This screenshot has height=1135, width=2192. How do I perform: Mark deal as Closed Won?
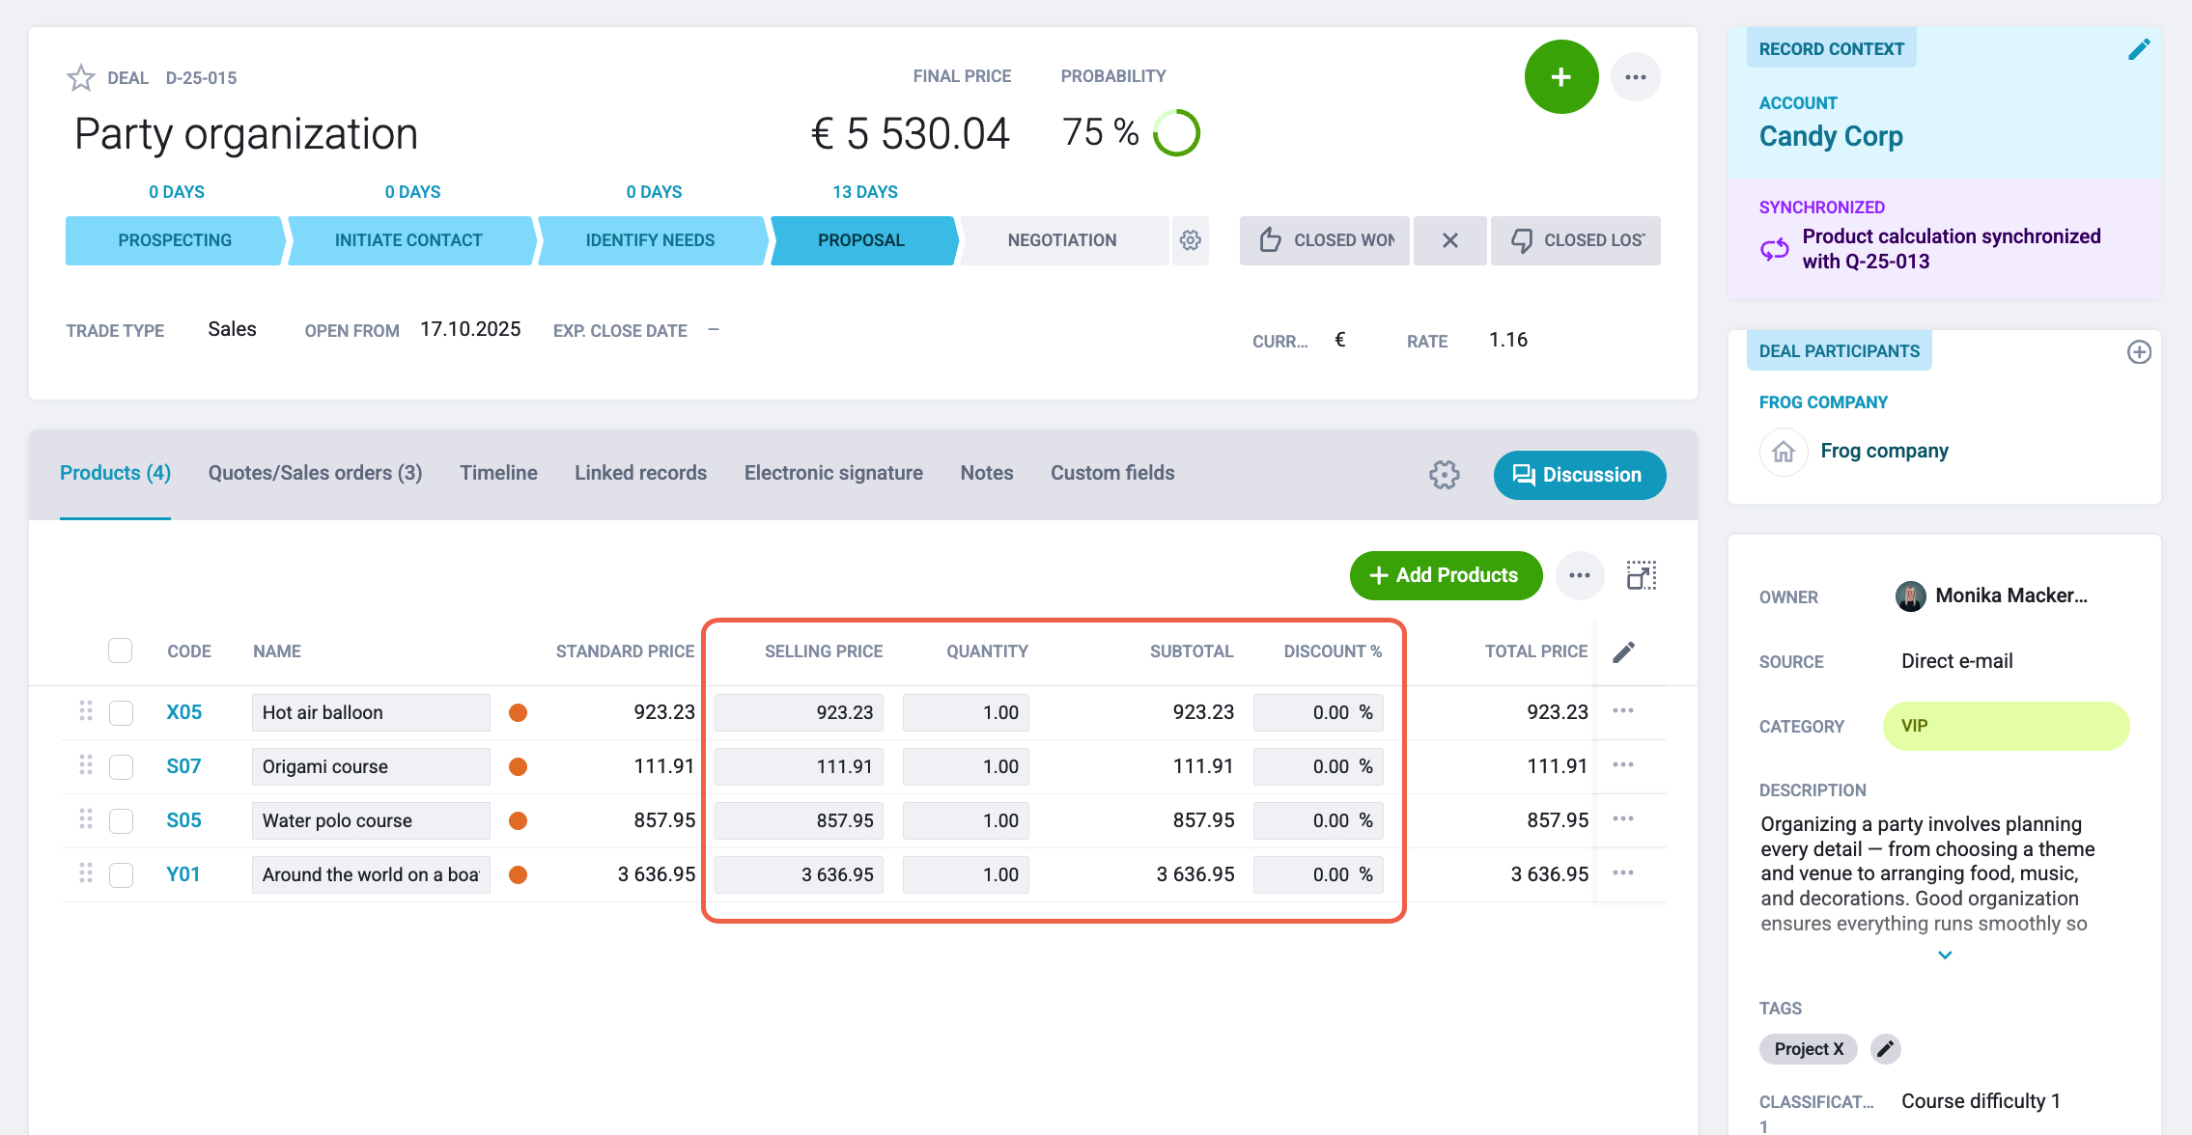[x=1324, y=240]
